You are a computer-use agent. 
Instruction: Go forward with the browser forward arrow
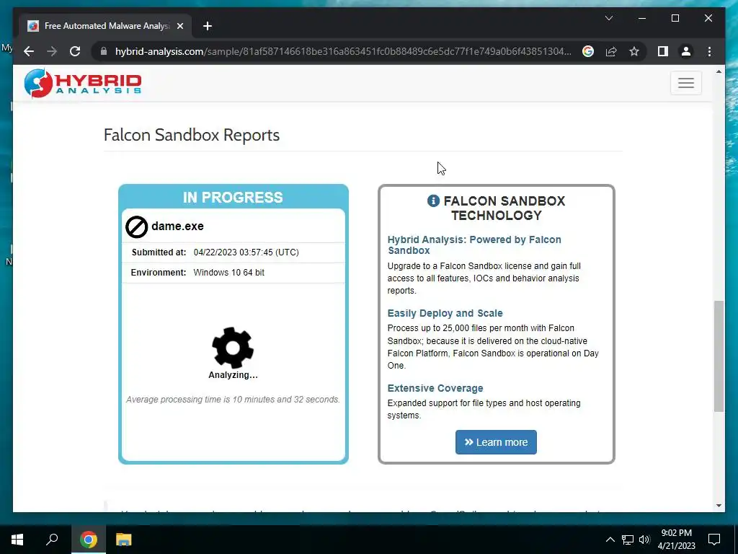click(x=52, y=51)
